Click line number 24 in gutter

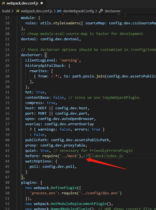pyautogui.click(x=7, y=55)
